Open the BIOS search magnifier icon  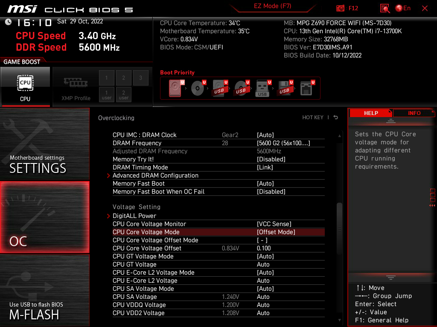tap(385, 8)
